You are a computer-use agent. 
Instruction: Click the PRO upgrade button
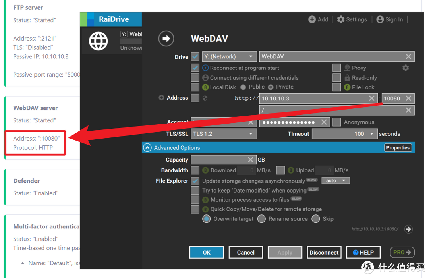coord(402,252)
